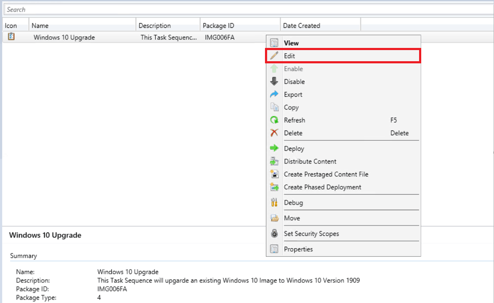Image resolution: width=494 pixels, height=303 pixels.
Task: Click the Move folder icon
Action: pyautogui.click(x=274, y=218)
